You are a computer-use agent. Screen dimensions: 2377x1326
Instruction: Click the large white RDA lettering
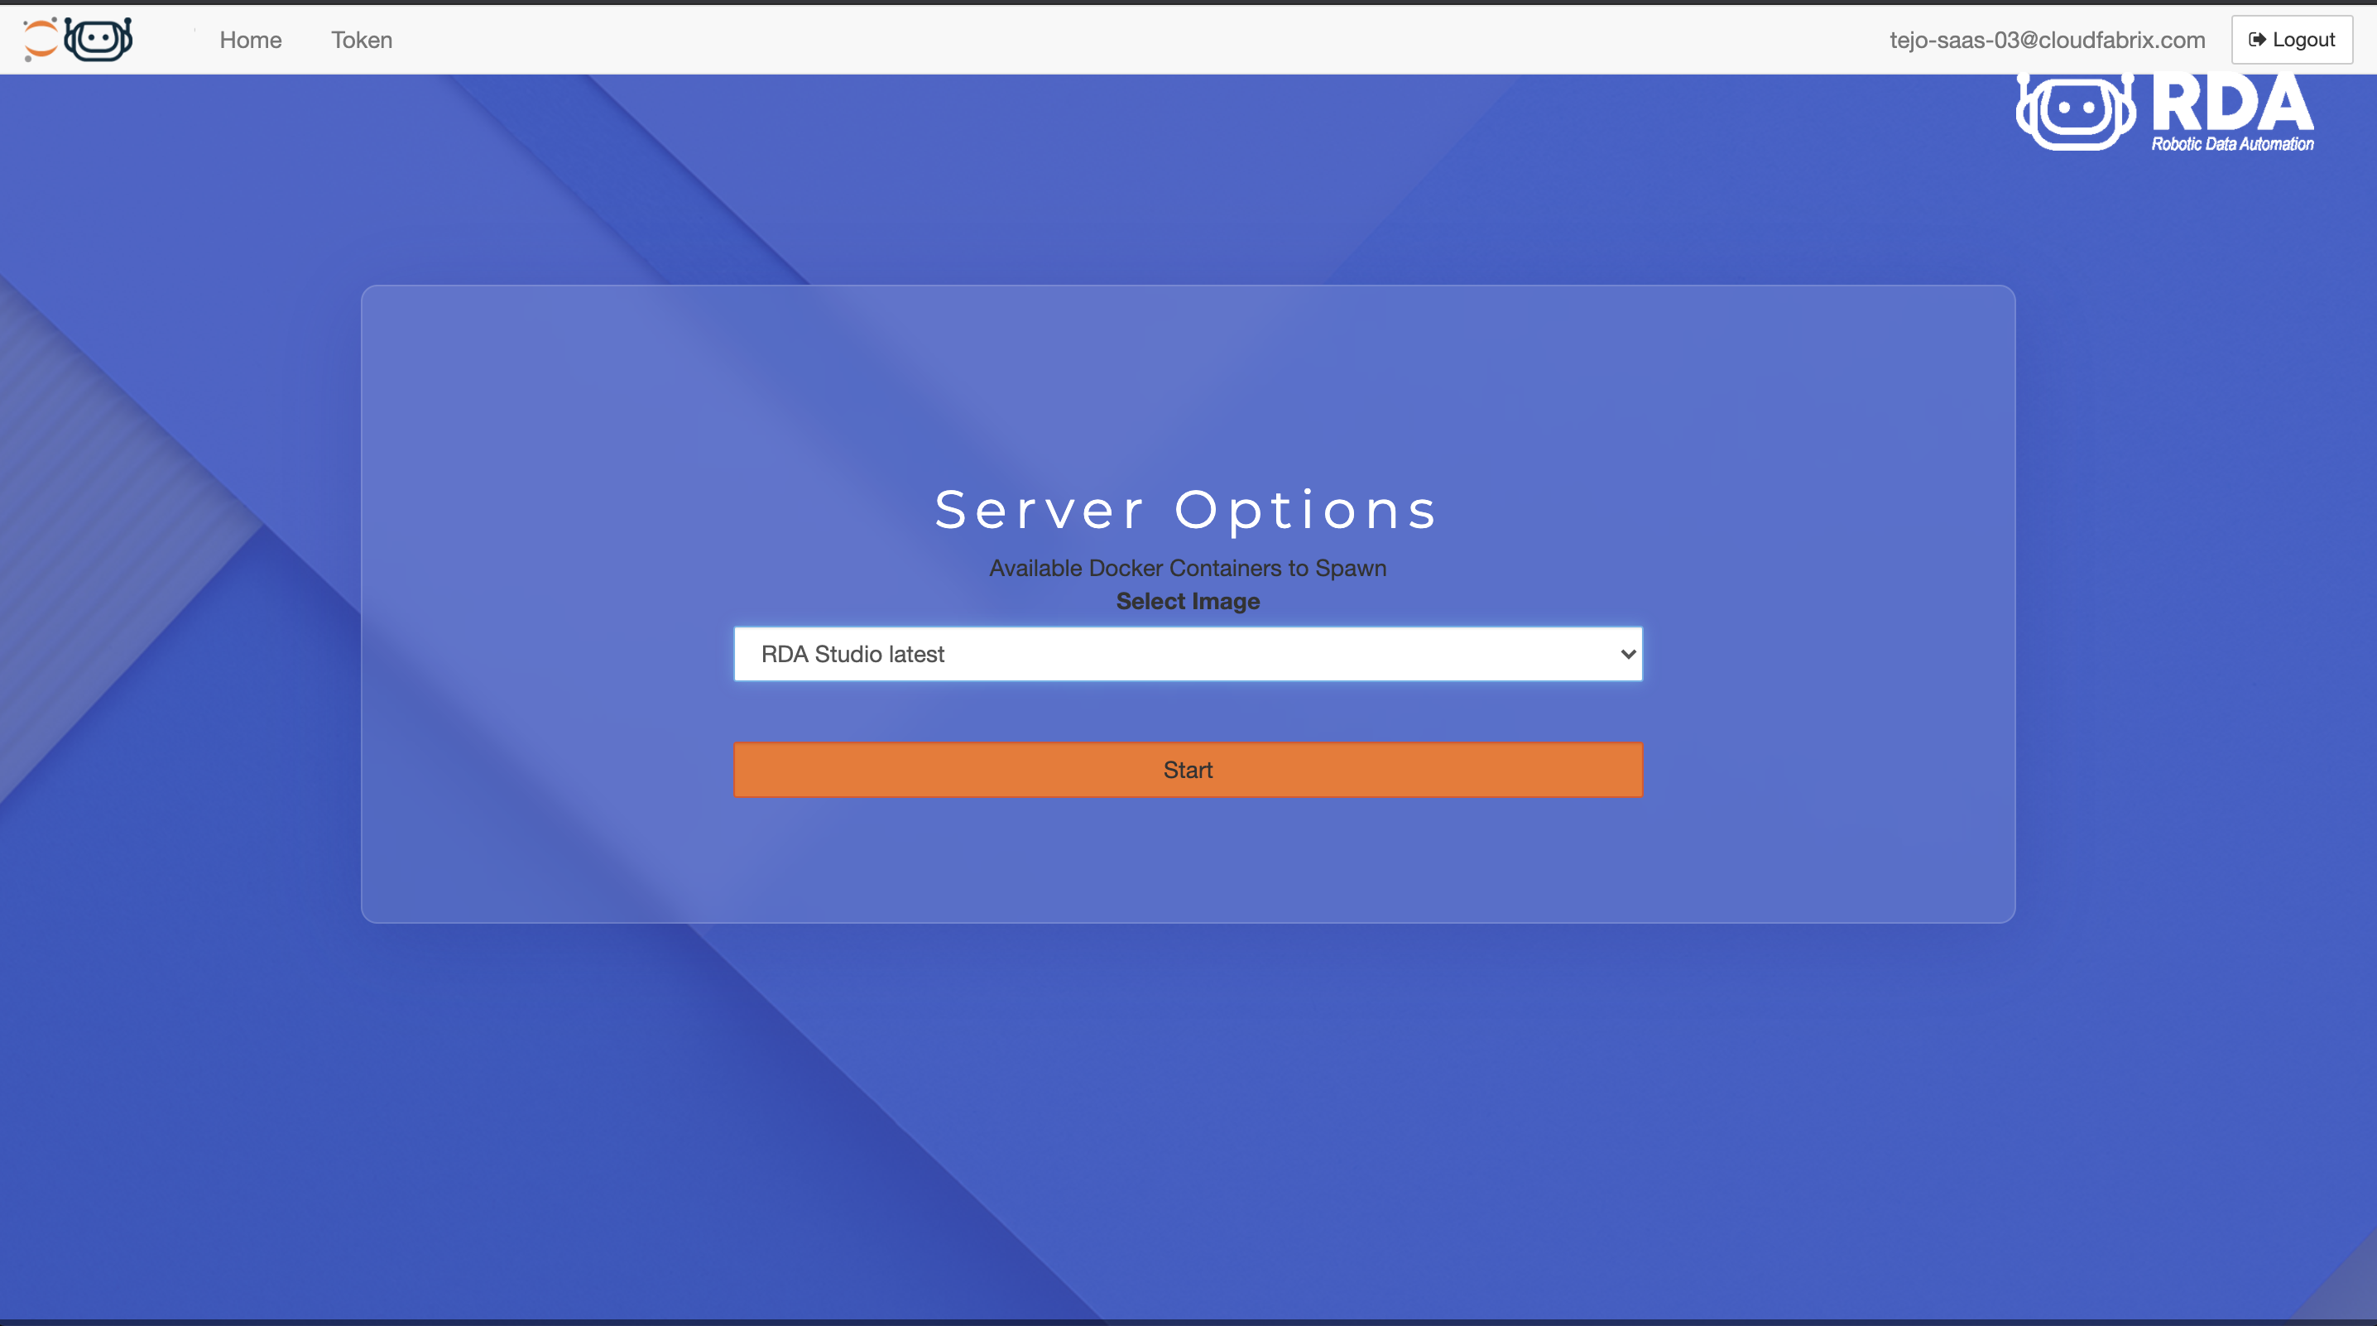[2232, 103]
